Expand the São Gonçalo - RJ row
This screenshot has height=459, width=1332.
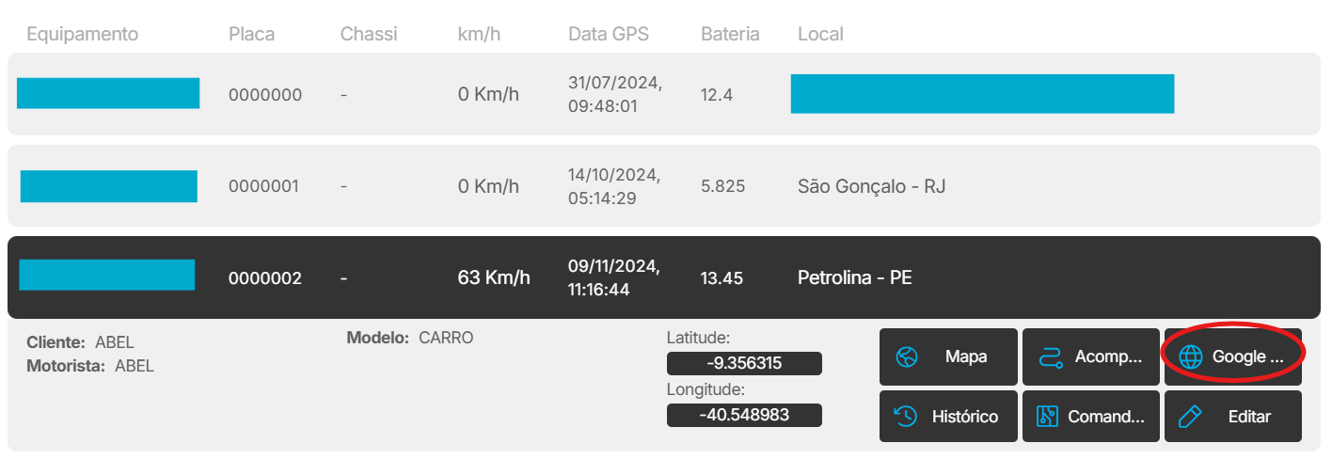[871, 186]
